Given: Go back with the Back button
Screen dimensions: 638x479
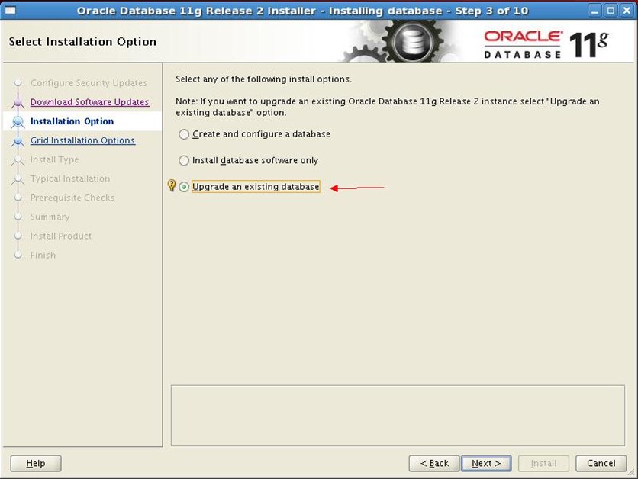Looking at the screenshot, I should point(434,463).
